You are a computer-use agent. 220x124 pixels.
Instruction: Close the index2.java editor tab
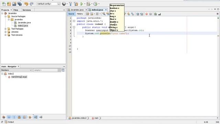[x=106, y=10]
